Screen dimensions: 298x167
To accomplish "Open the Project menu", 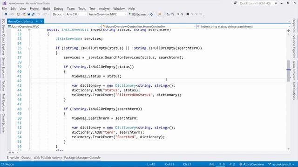I will (x=34, y=8).
